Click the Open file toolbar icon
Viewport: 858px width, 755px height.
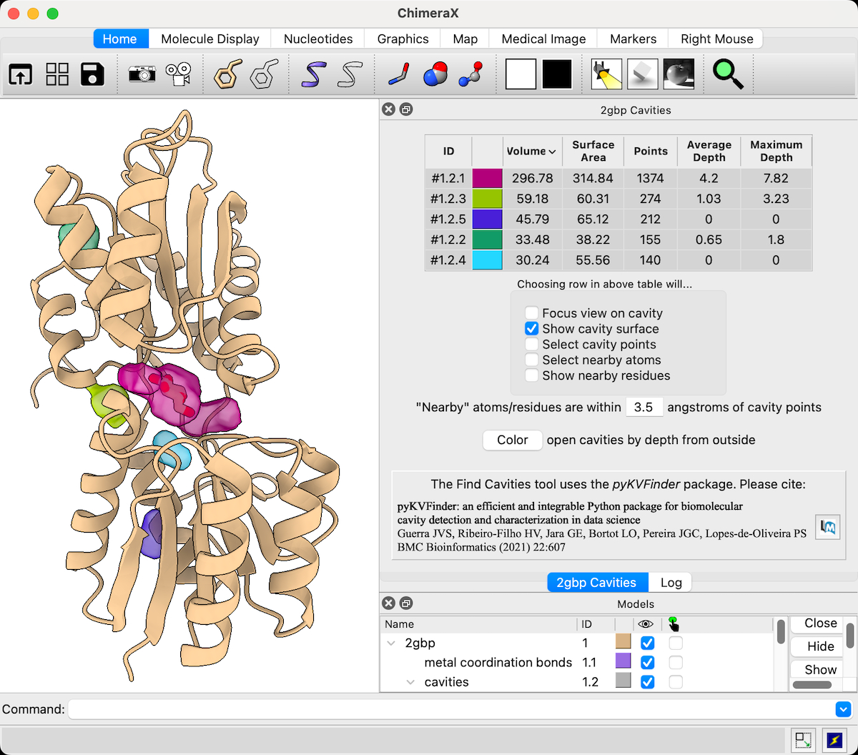point(21,74)
